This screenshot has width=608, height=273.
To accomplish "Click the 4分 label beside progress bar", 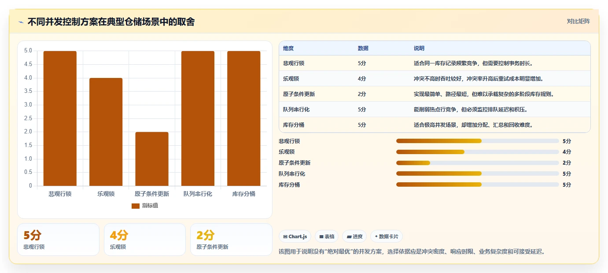I will tap(567, 152).
